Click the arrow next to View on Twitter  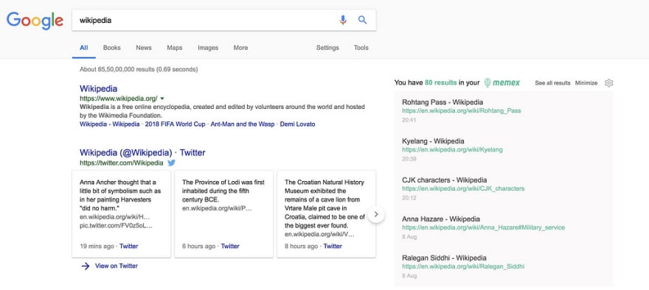click(x=86, y=266)
